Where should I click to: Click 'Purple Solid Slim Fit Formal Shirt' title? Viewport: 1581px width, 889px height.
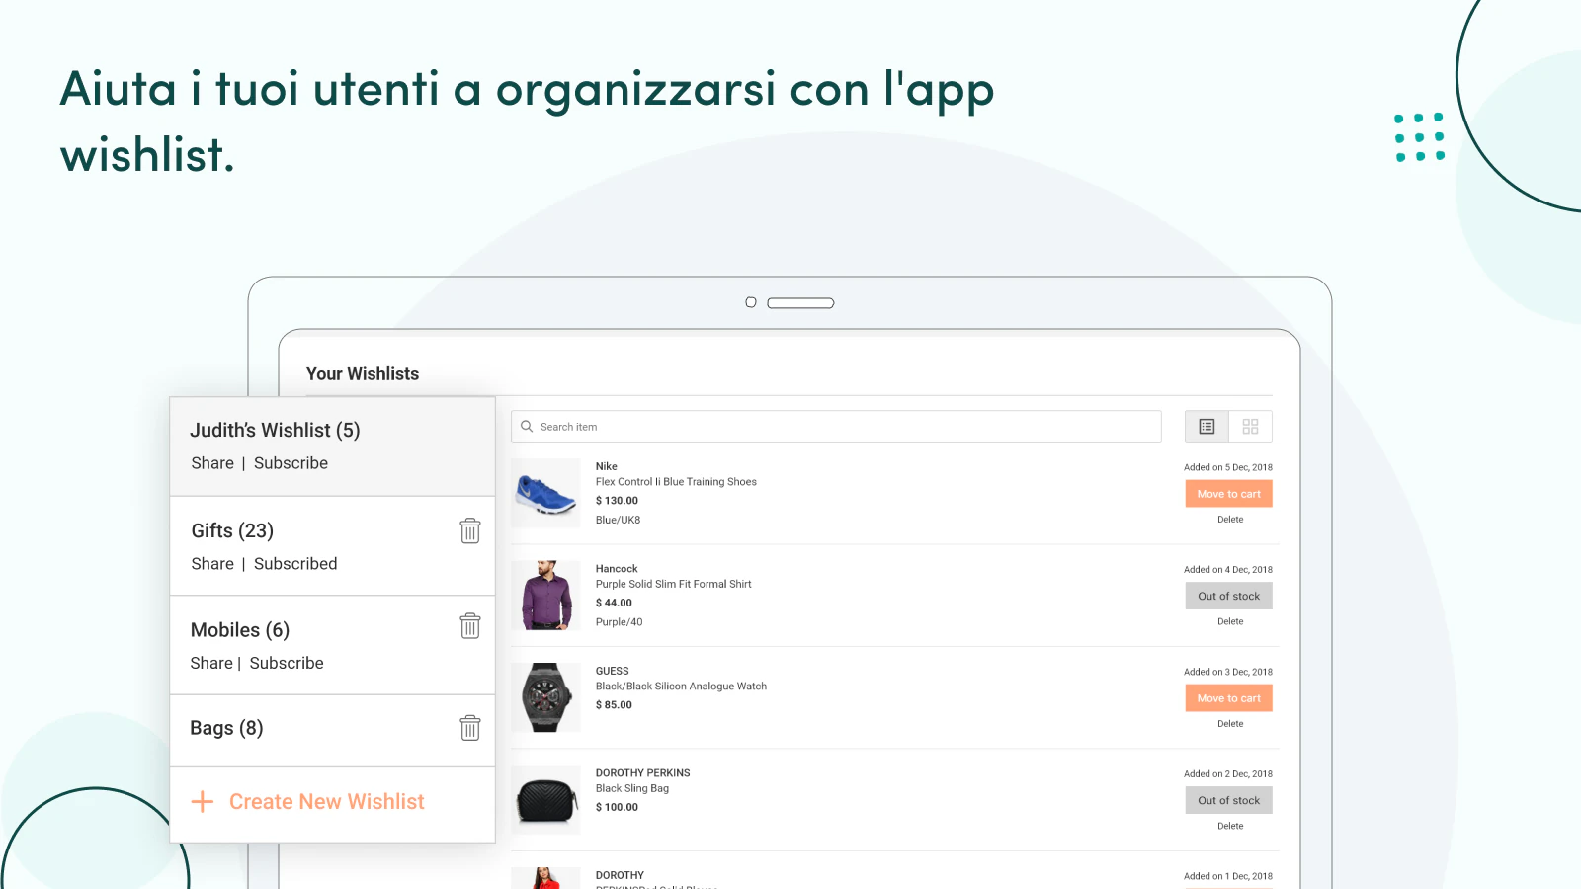673,585
